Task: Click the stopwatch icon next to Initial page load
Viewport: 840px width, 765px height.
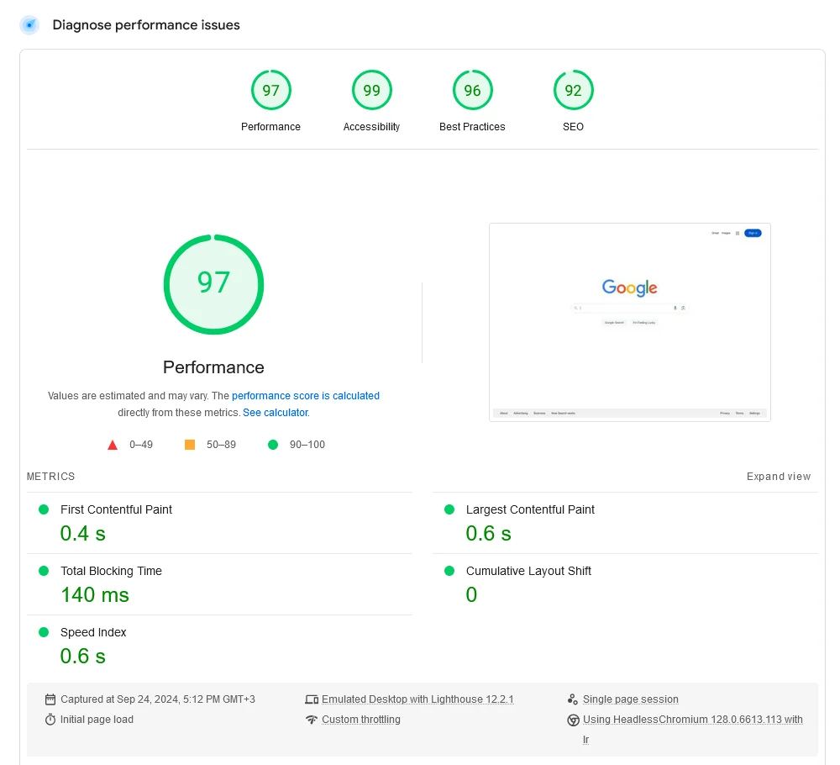Action: [51, 719]
